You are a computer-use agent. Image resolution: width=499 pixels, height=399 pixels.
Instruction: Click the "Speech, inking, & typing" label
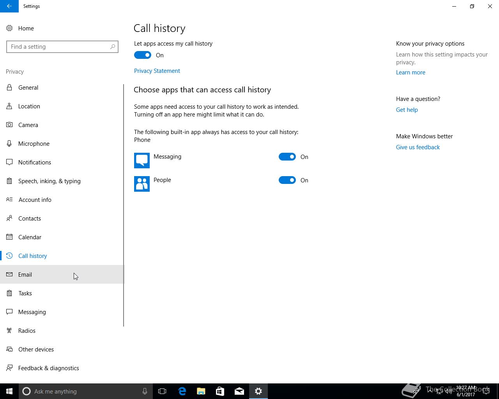(50, 181)
